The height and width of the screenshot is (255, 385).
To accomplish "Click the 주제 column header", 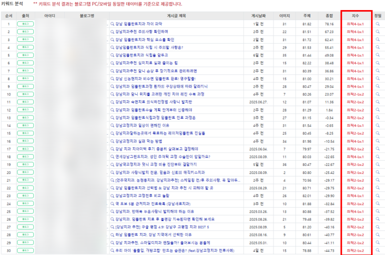I will [x=307, y=16].
